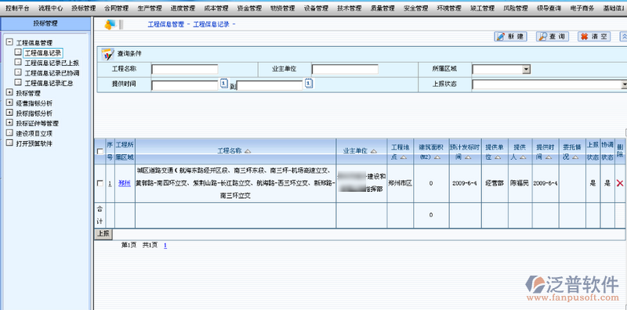Image resolution: width=627 pixels, height=310 pixels.
Task: Sort by 业主单位 column arrow
Action: [374, 151]
